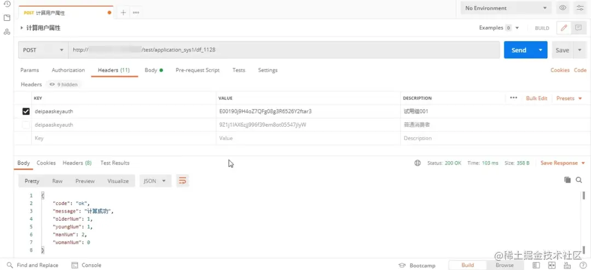The height and width of the screenshot is (270, 591).
Task: Open the JSON format dropdown
Action: (155, 181)
